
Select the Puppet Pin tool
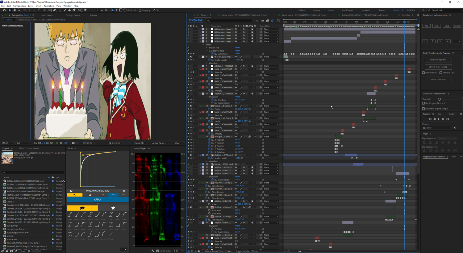86,10
